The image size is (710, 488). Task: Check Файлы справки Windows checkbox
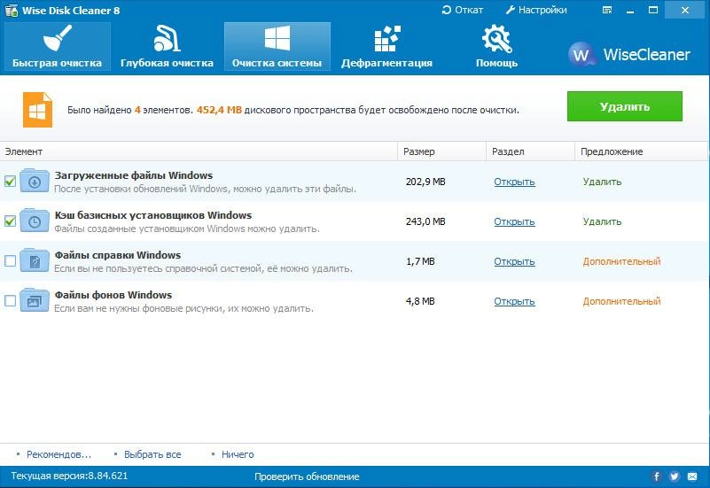(10, 261)
